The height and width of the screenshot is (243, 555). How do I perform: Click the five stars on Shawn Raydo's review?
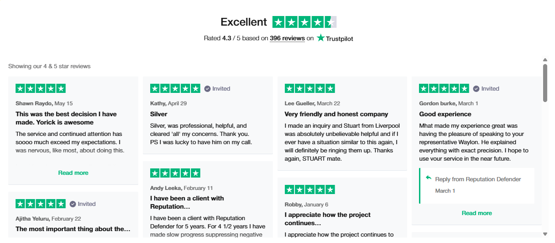pyautogui.click(x=41, y=89)
